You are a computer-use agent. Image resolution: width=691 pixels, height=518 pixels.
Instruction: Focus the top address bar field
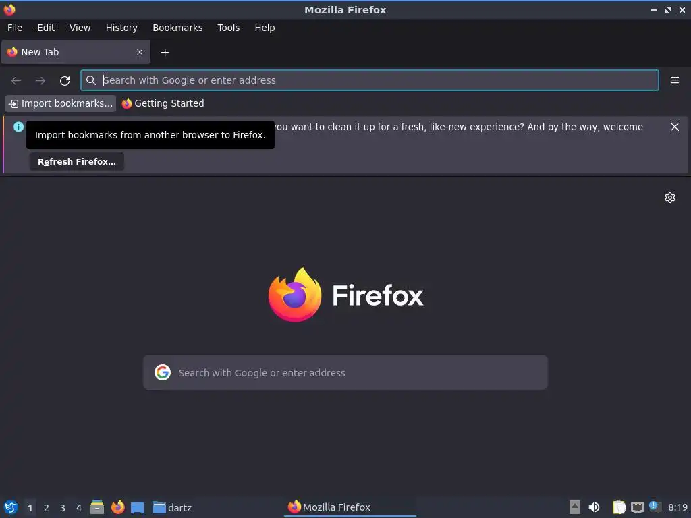tap(369, 80)
